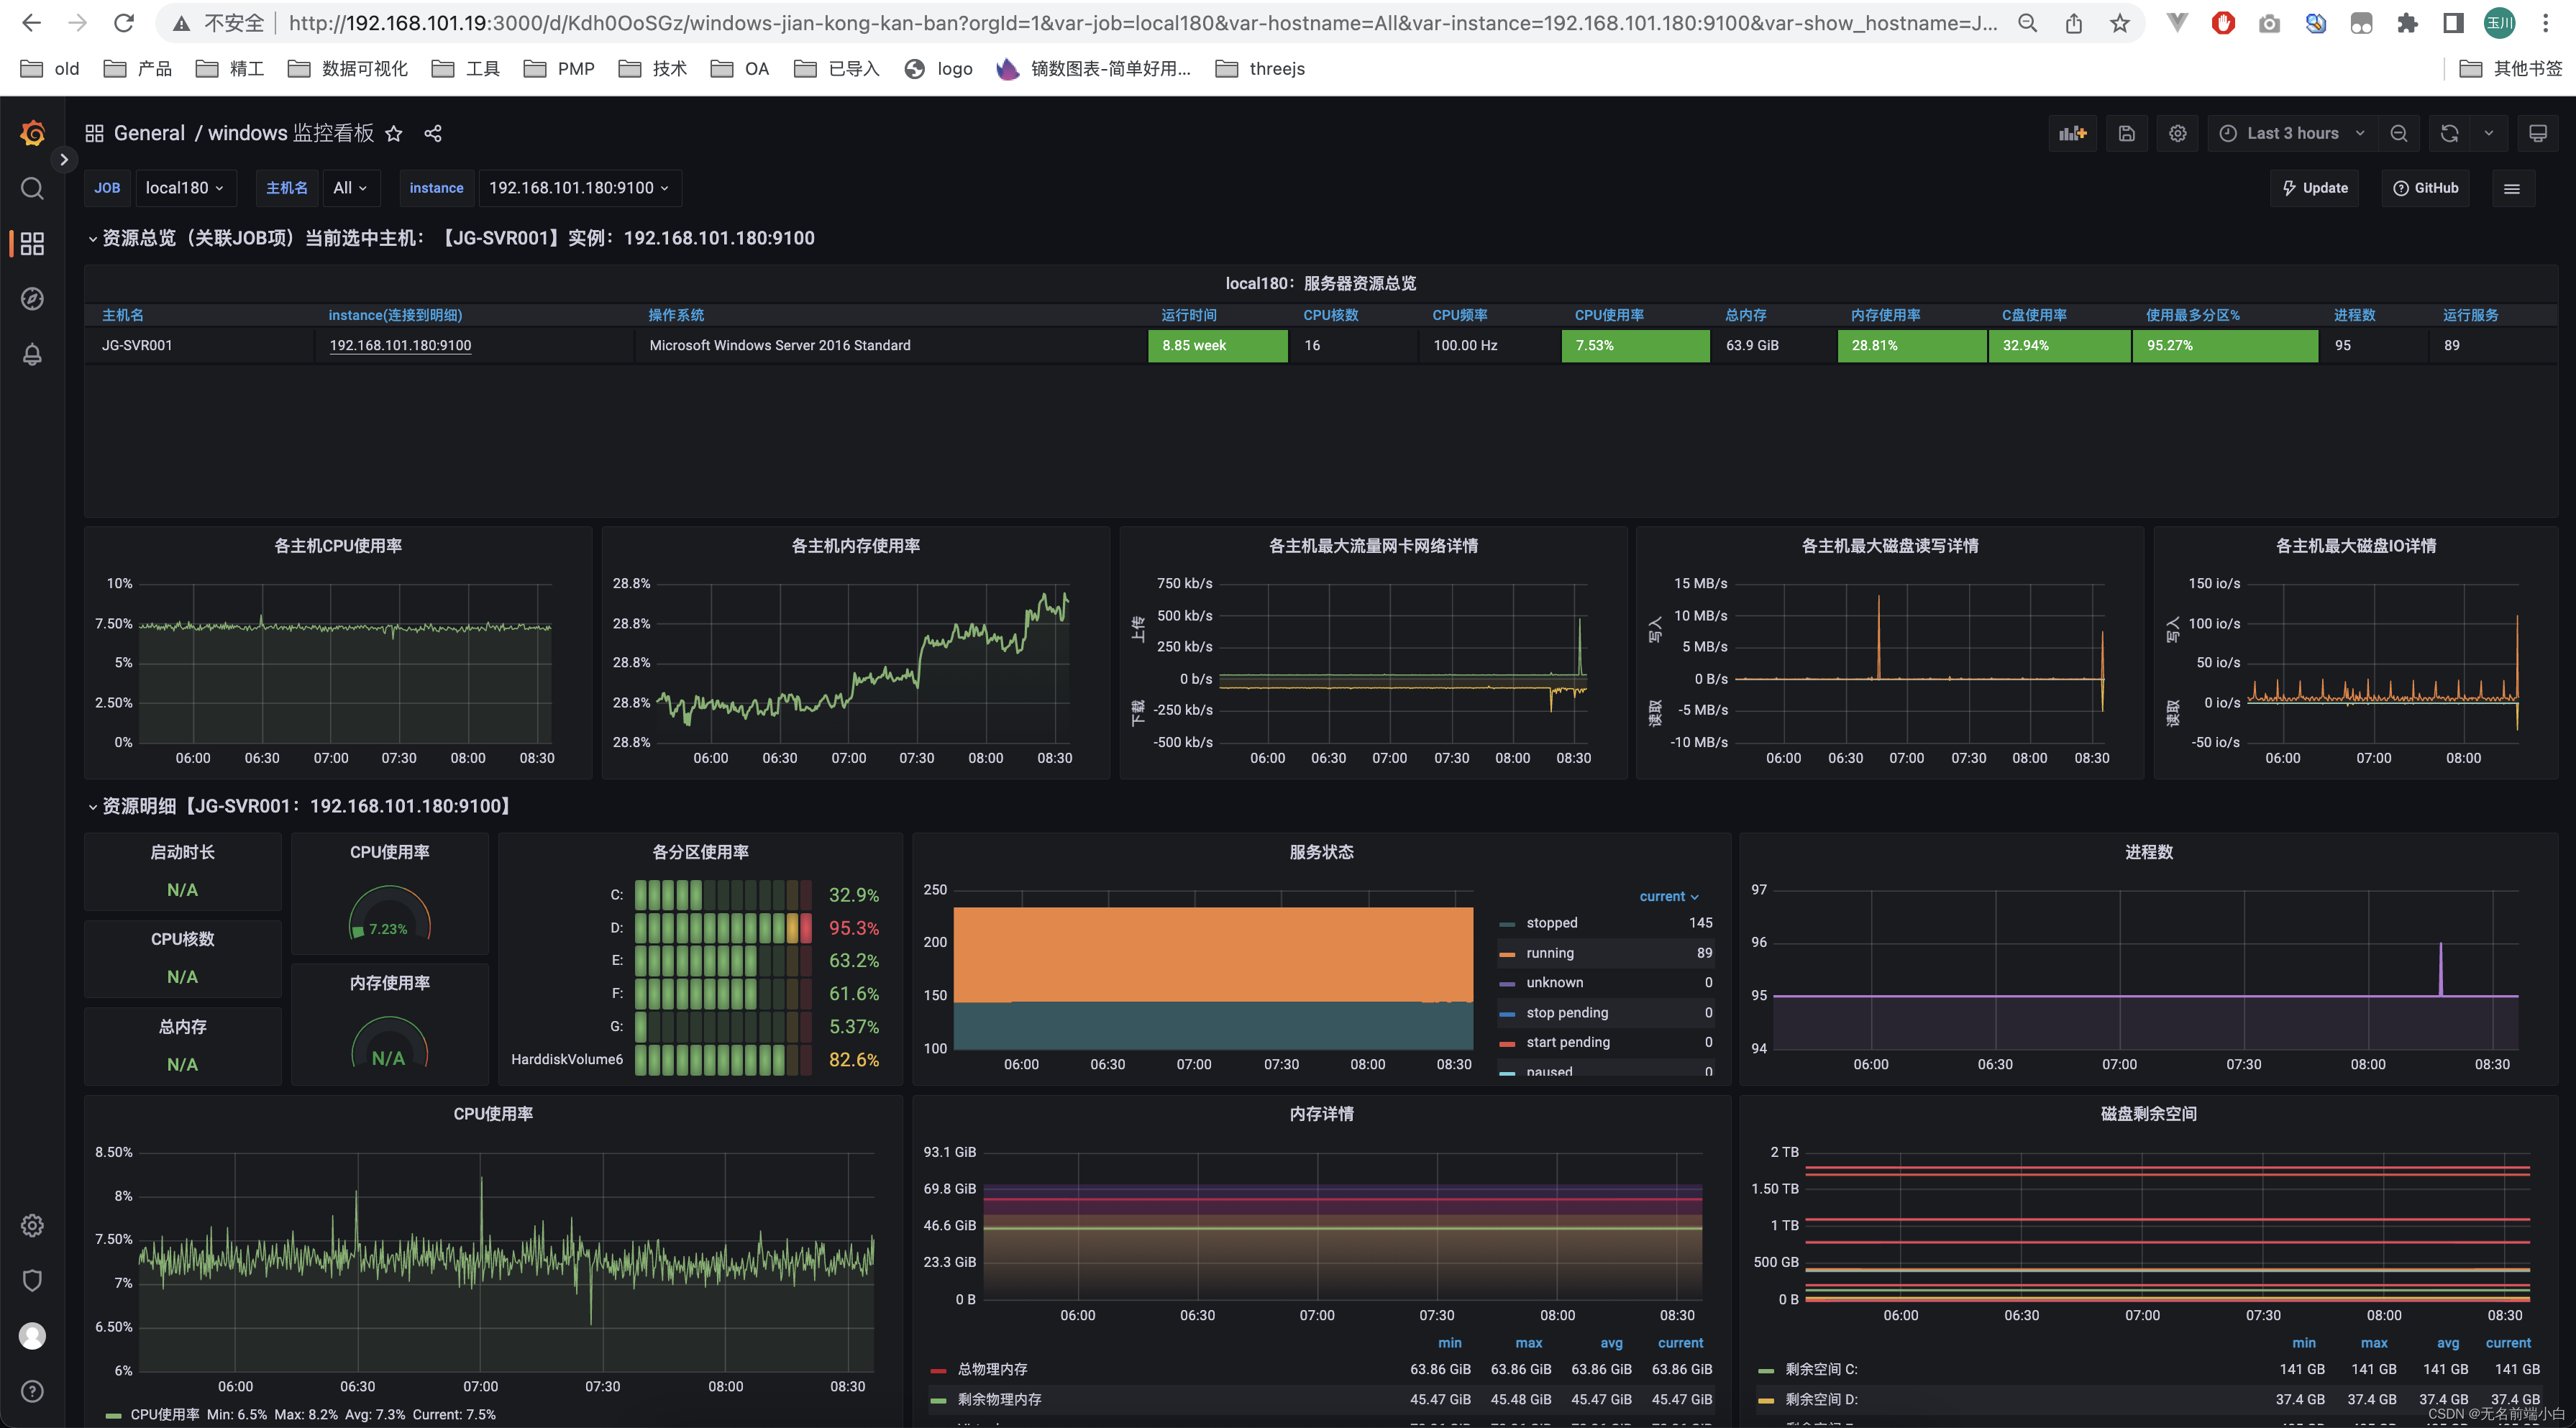Open the Alerting bell icon in sidebar
2576x1428 pixels.
click(32, 354)
